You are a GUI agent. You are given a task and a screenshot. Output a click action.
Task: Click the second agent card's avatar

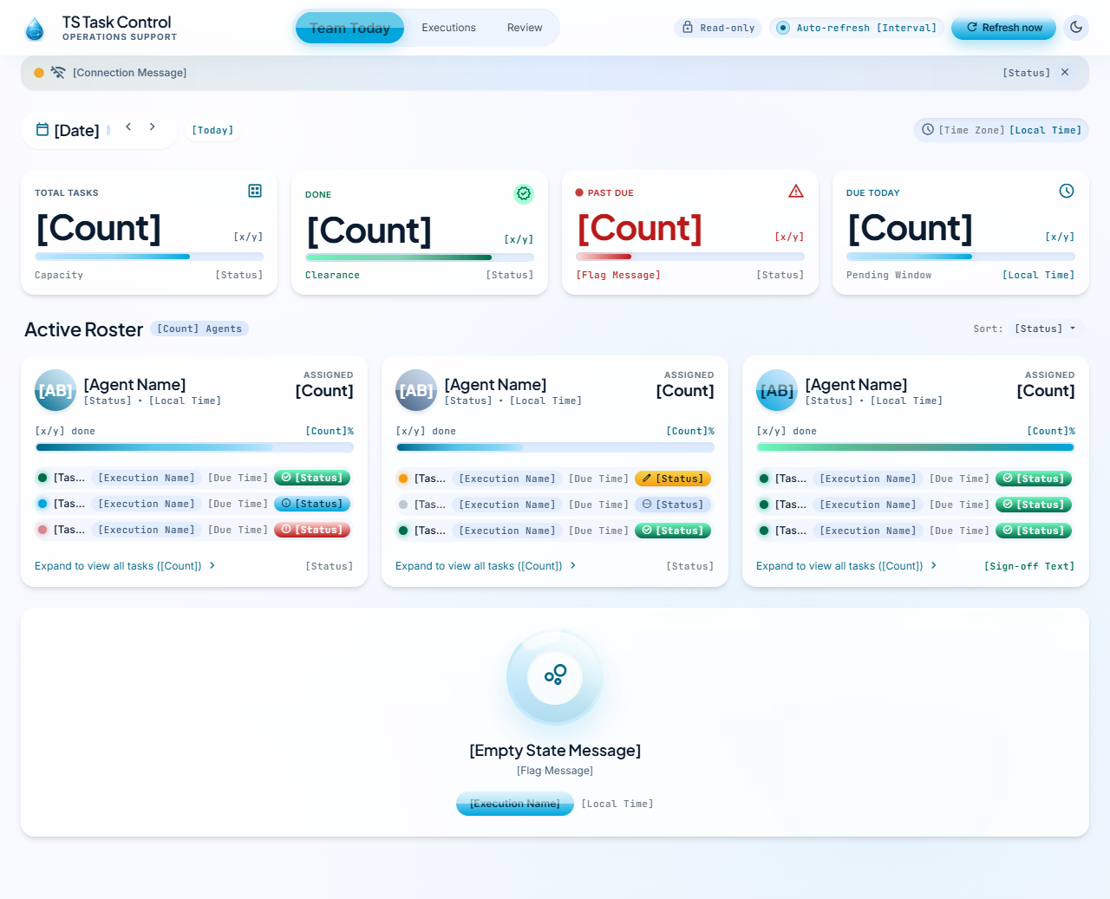tap(416, 390)
